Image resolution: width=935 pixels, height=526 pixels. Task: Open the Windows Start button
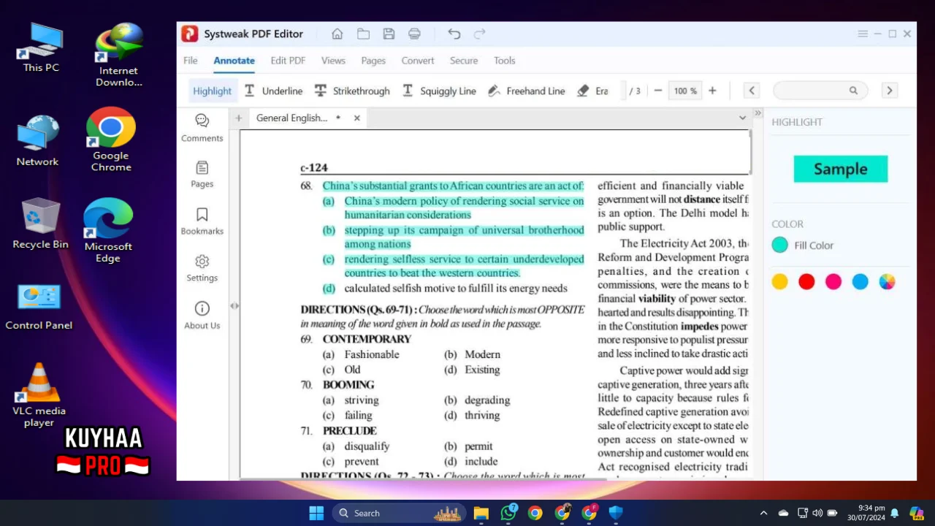pyautogui.click(x=316, y=513)
